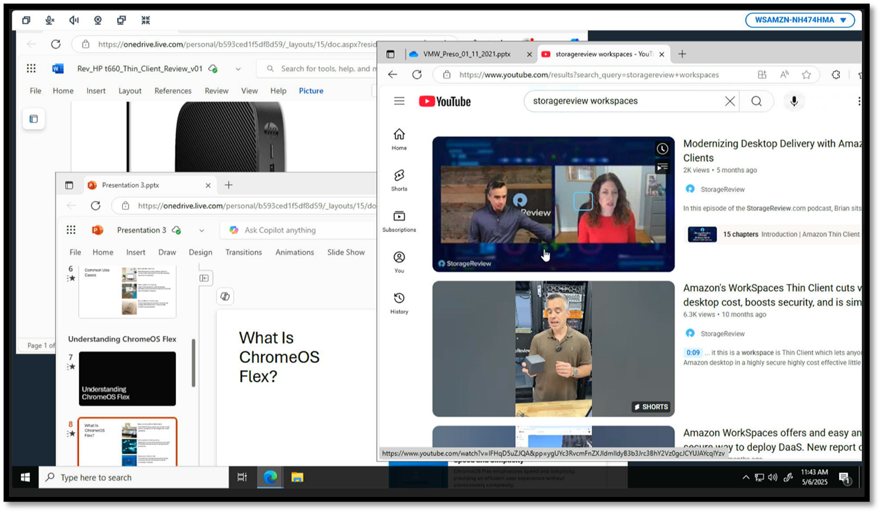Add YouTube page to favorites star
The height and width of the screenshot is (513, 881).
point(806,75)
